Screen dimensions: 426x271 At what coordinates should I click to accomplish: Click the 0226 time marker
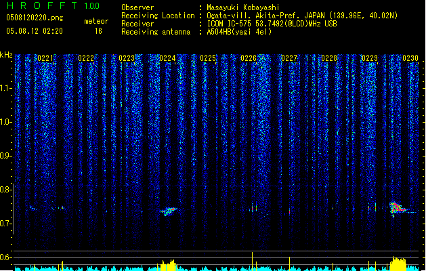[249, 58]
